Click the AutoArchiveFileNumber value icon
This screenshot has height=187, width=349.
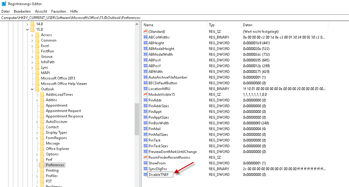(x=145, y=77)
